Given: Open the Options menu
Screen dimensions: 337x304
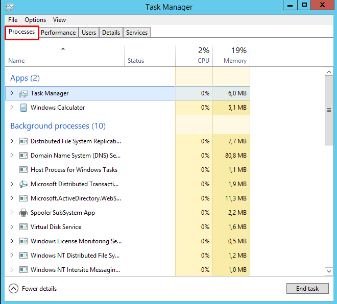Looking at the screenshot, I should click(x=35, y=20).
